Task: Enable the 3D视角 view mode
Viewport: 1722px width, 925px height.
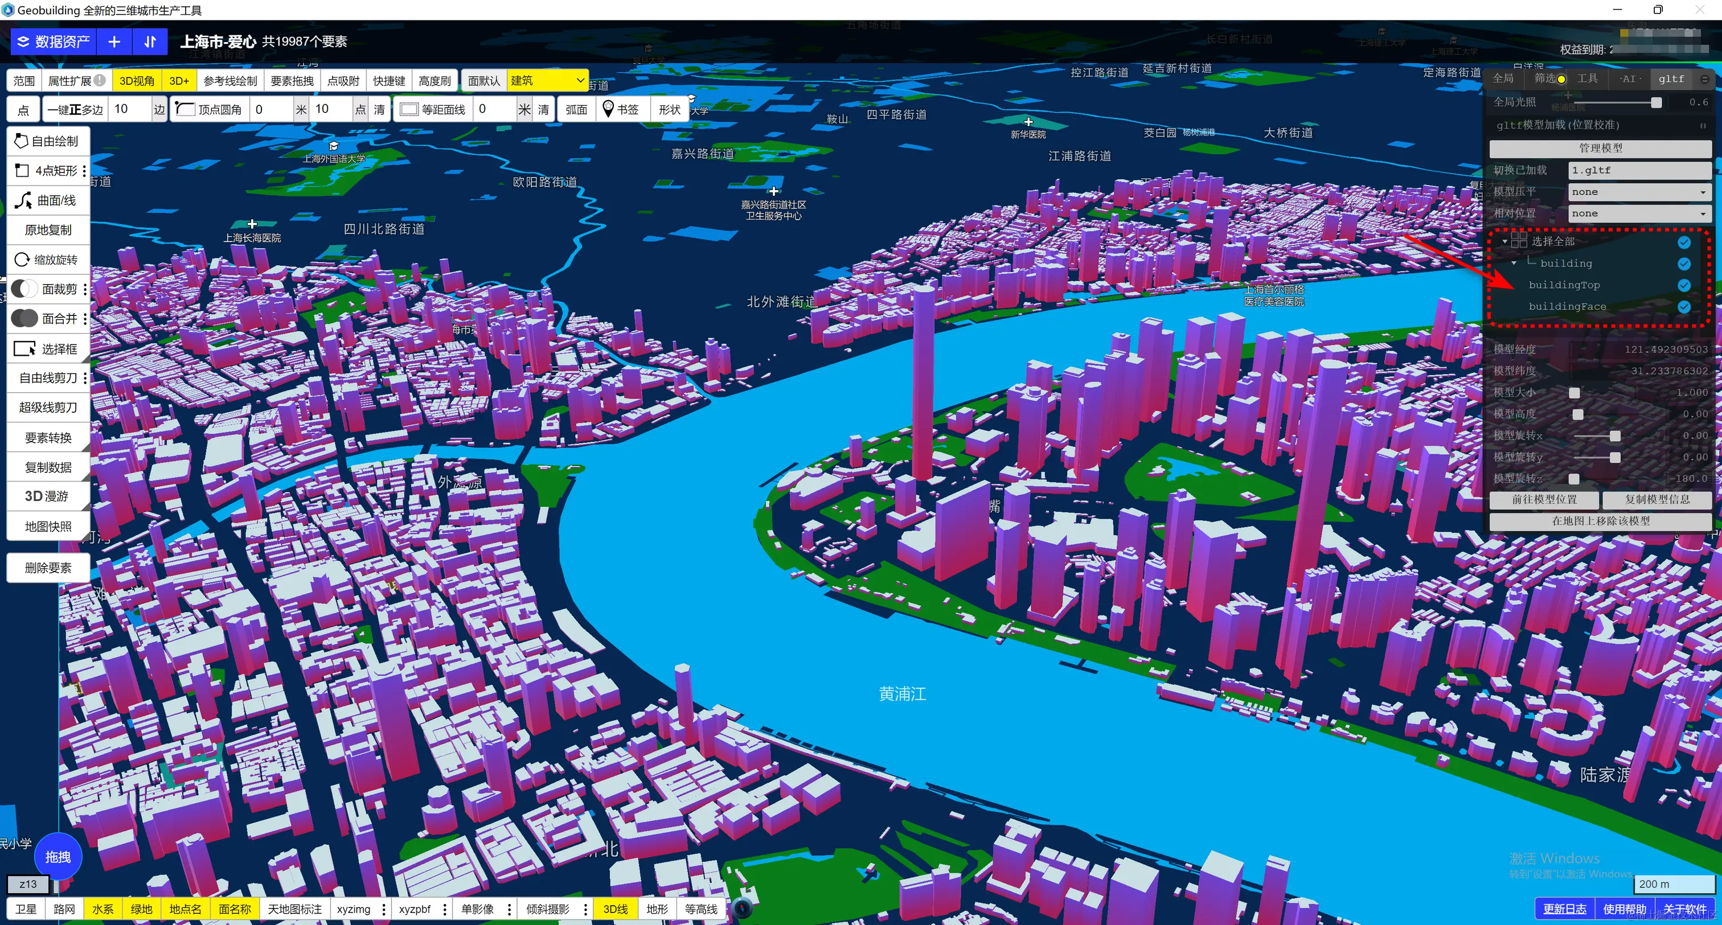Action: [x=137, y=80]
